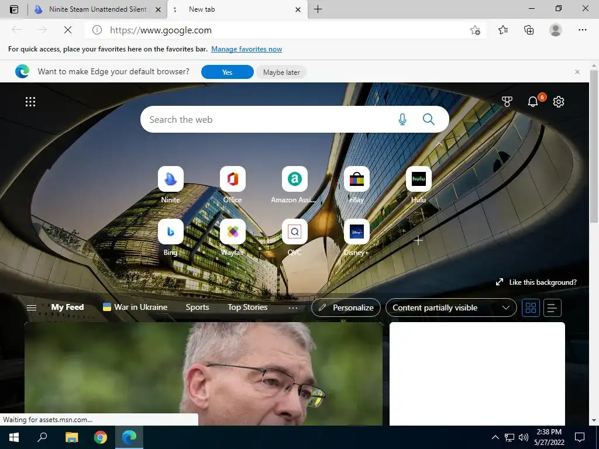Close the Ninite Steam tab
This screenshot has width=599, height=449.
tap(158, 10)
